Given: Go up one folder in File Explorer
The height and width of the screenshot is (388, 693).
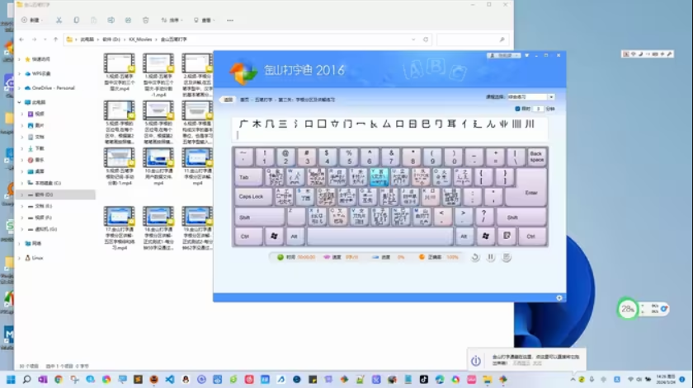Looking at the screenshot, I should [x=56, y=40].
